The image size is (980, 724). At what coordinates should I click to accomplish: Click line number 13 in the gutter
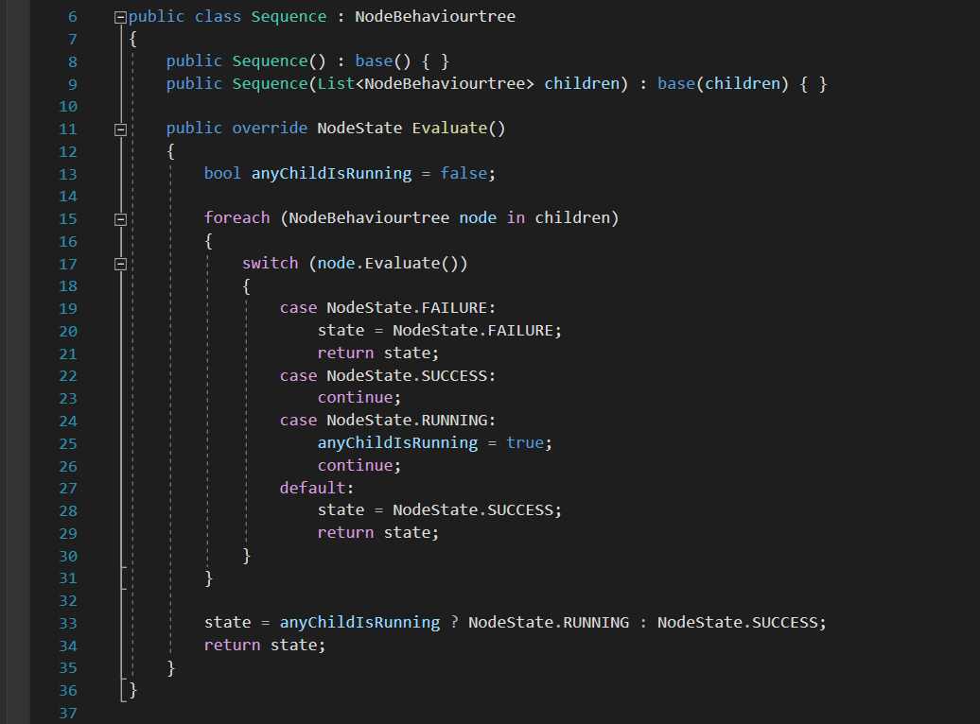click(67, 174)
